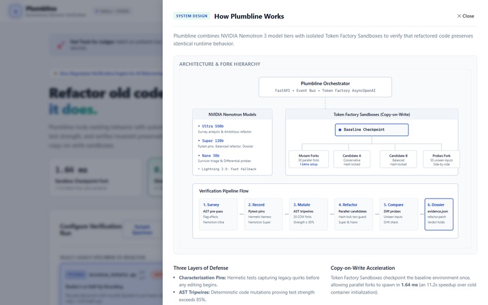
Task: Select the Probes Fork box
Action: [x=441, y=159]
